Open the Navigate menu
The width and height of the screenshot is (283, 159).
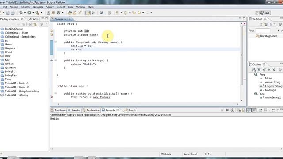click(x=38, y=7)
